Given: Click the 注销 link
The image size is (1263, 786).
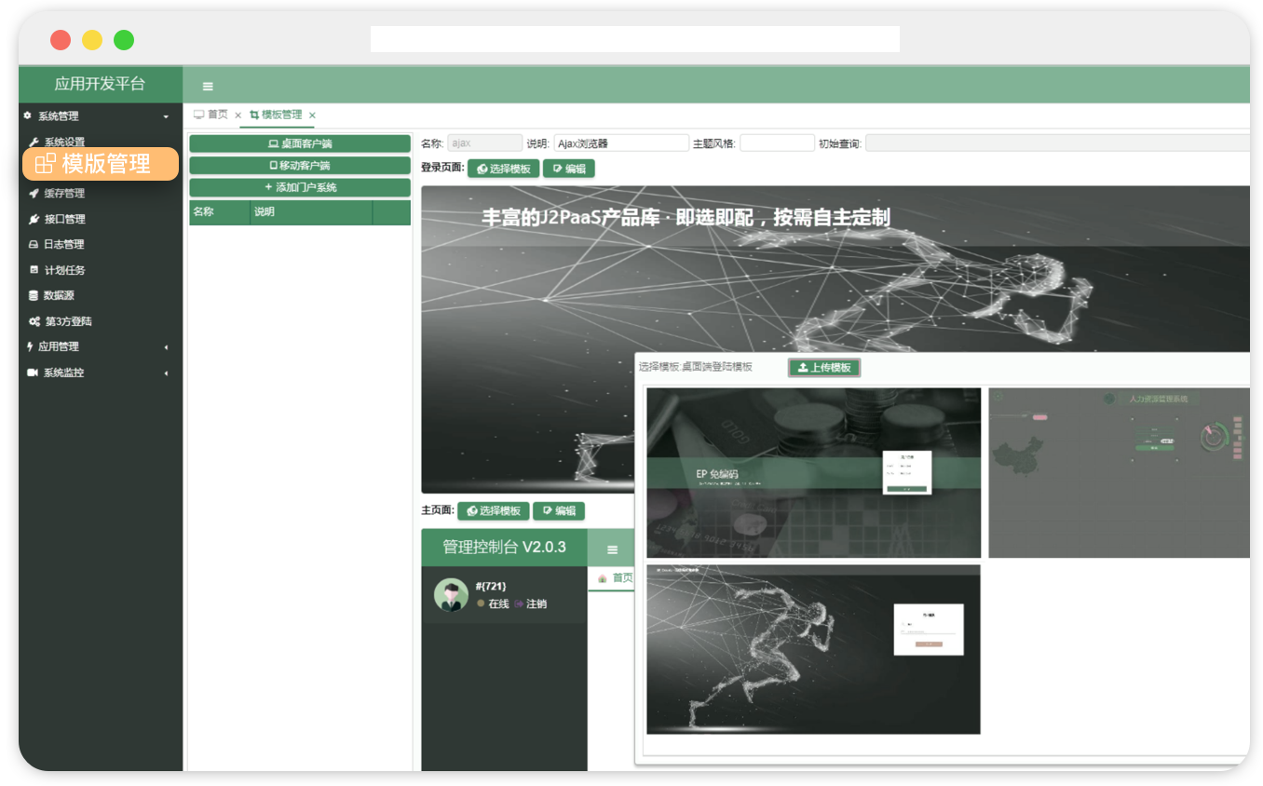Looking at the screenshot, I should 530,604.
